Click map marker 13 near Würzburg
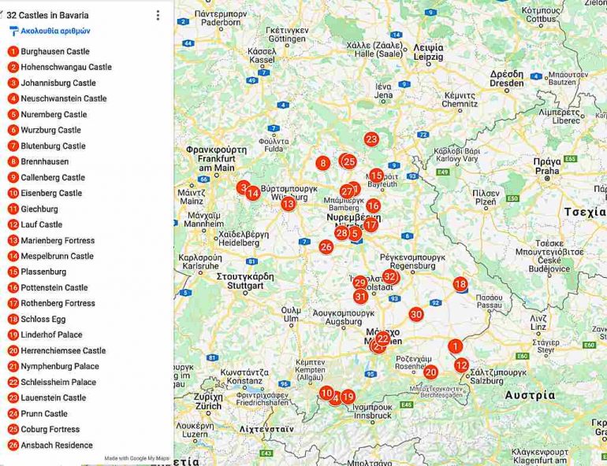The height and width of the screenshot is (466, 607). tap(289, 204)
